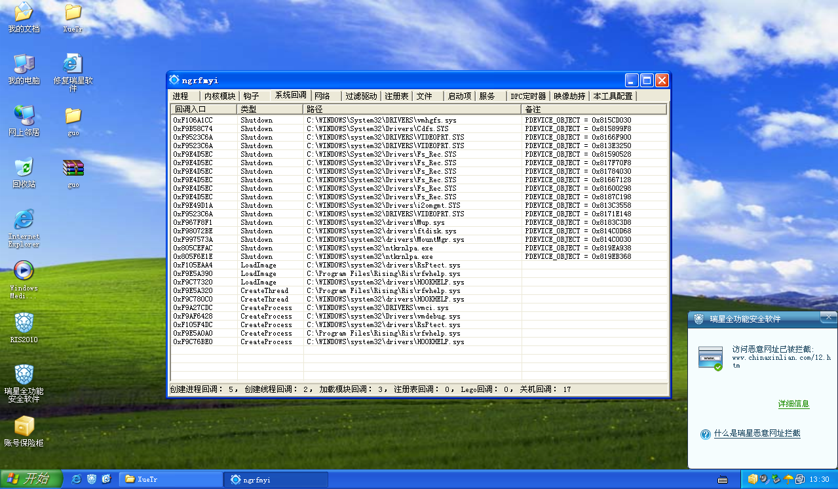Select the row with entry 0xF105EAA4
838x489 pixels.
click(419, 265)
